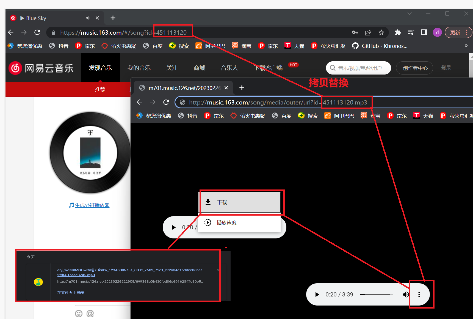The height and width of the screenshot is (319, 473).
Task: Expand the hidden bookmarks overflow chevron
Action: tap(466, 46)
